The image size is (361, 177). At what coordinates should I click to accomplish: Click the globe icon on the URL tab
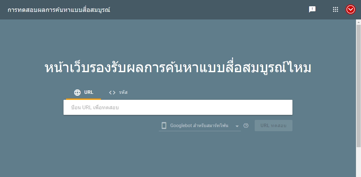(77, 92)
